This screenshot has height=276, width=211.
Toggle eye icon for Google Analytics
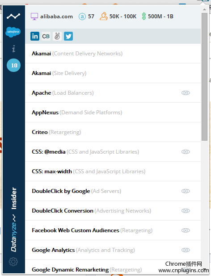pyautogui.click(x=186, y=250)
